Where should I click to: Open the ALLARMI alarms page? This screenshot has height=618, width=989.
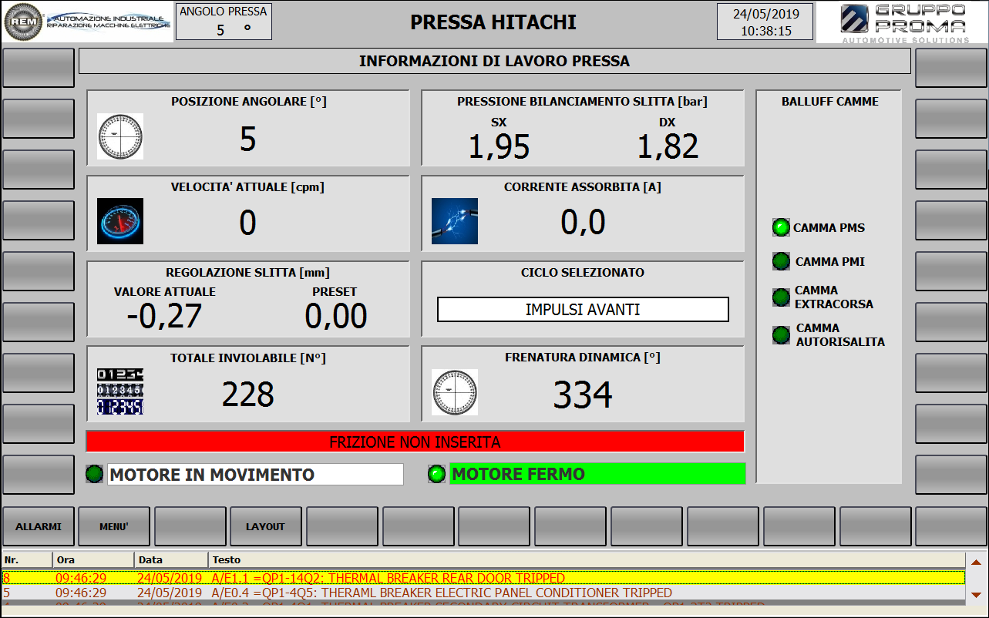39,526
